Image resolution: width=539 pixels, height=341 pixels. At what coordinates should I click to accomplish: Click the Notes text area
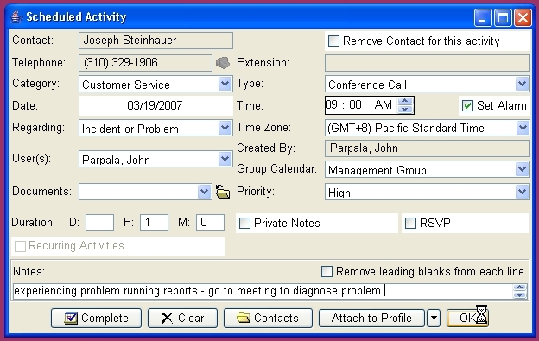tap(263, 291)
